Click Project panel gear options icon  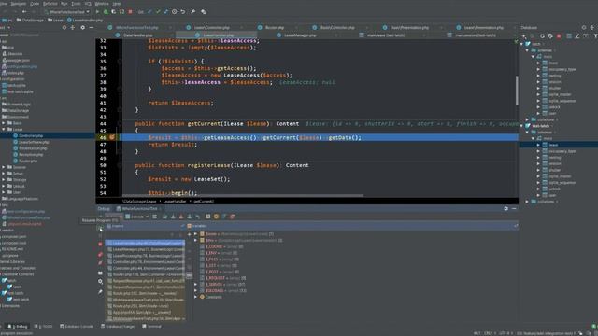[x=83, y=27]
